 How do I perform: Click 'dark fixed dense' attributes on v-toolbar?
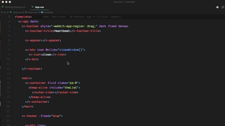pyautogui.click(x=113, y=26)
